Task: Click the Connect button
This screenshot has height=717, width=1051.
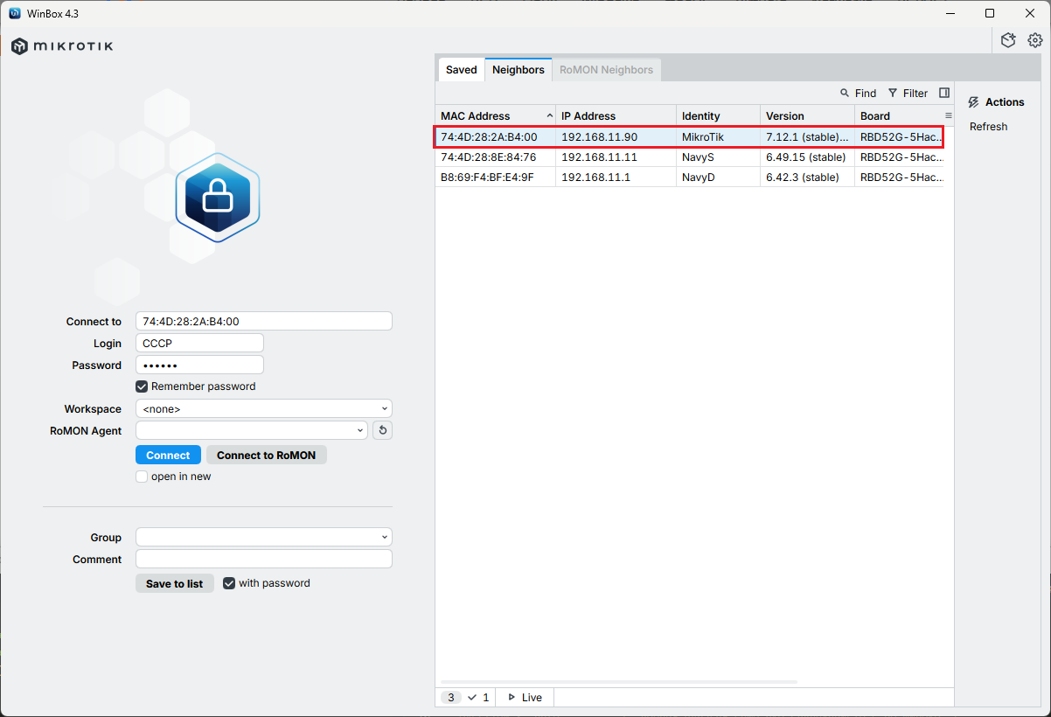Action: point(168,455)
